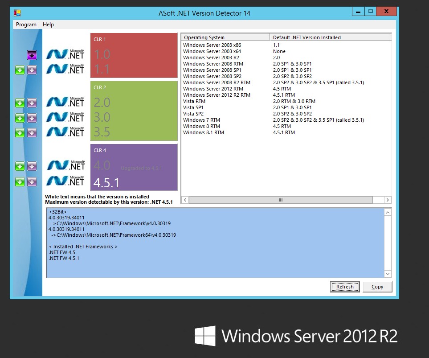The height and width of the screenshot is (358, 429).
Task: Download .NET 4.0 using the green arrow
Action: click(20, 166)
